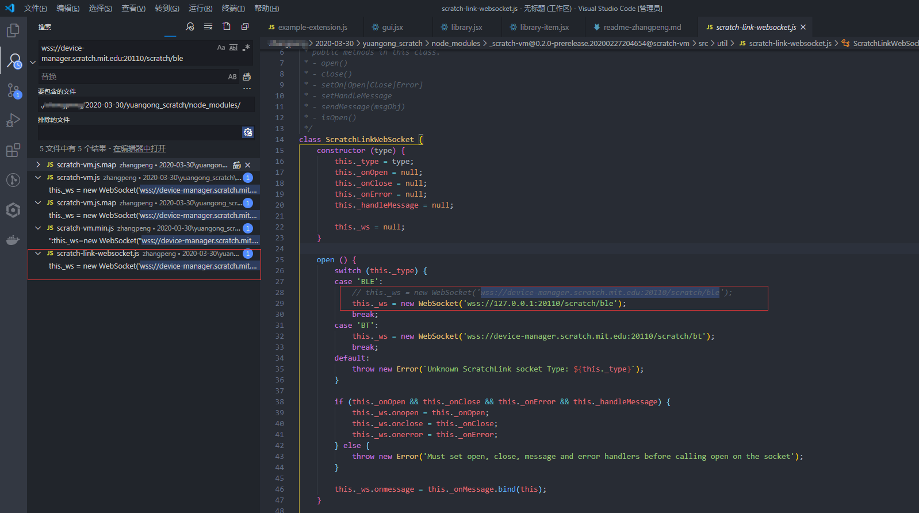Click the 2020-03-30 breadcrumb segment
The height and width of the screenshot is (513, 919).
[334, 43]
